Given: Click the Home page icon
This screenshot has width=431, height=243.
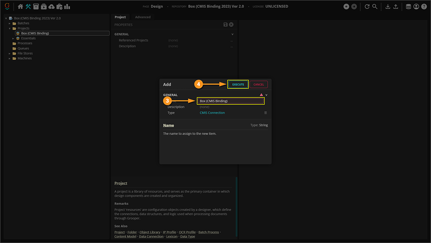Looking at the screenshot, I should click(x=20, y=6).
